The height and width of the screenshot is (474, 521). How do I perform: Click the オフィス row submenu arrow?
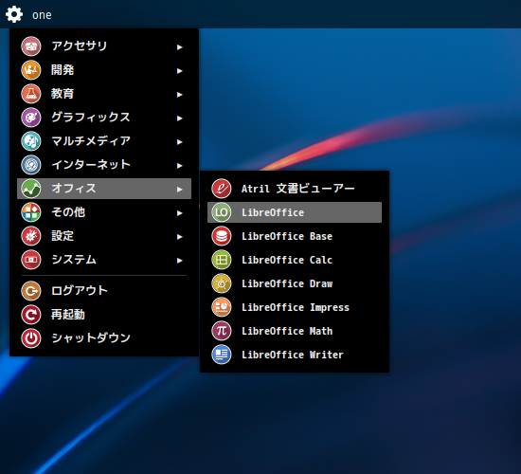click(x=180, y=190)
